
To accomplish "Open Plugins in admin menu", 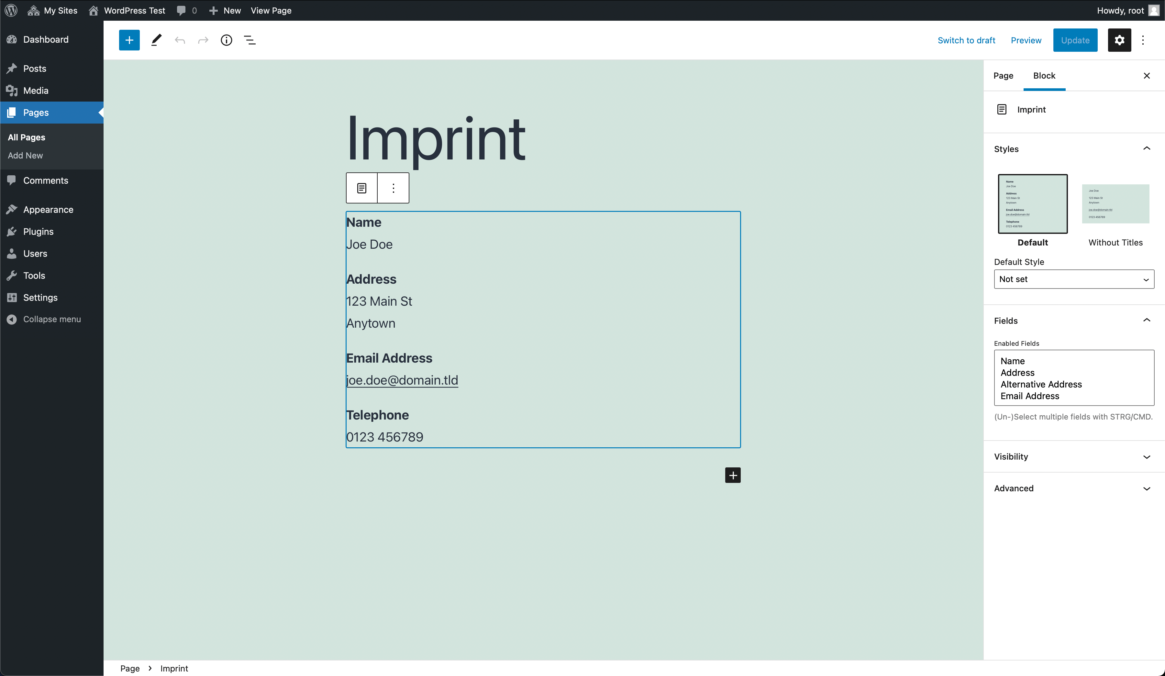I will [x=52, y=232].
